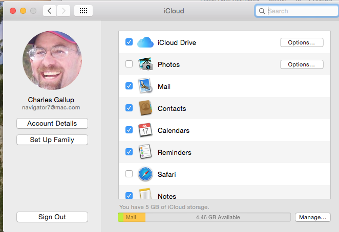
Task: Click the Mail stamp icon
Action: pos(145,86)
